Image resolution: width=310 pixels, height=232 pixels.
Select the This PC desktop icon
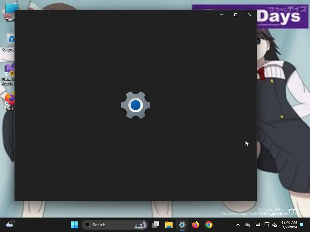(10, 13)
